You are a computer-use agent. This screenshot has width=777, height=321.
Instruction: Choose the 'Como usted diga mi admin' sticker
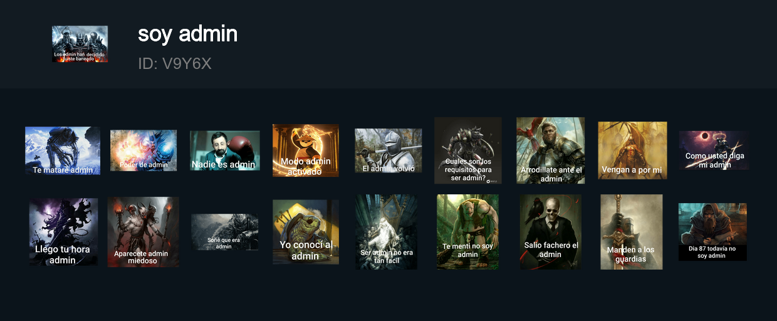714,150
